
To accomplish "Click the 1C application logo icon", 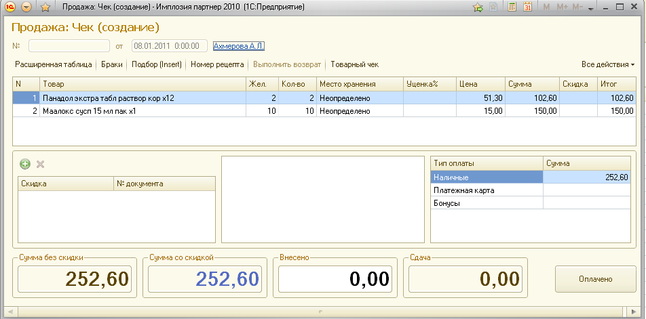I will 12,7.
